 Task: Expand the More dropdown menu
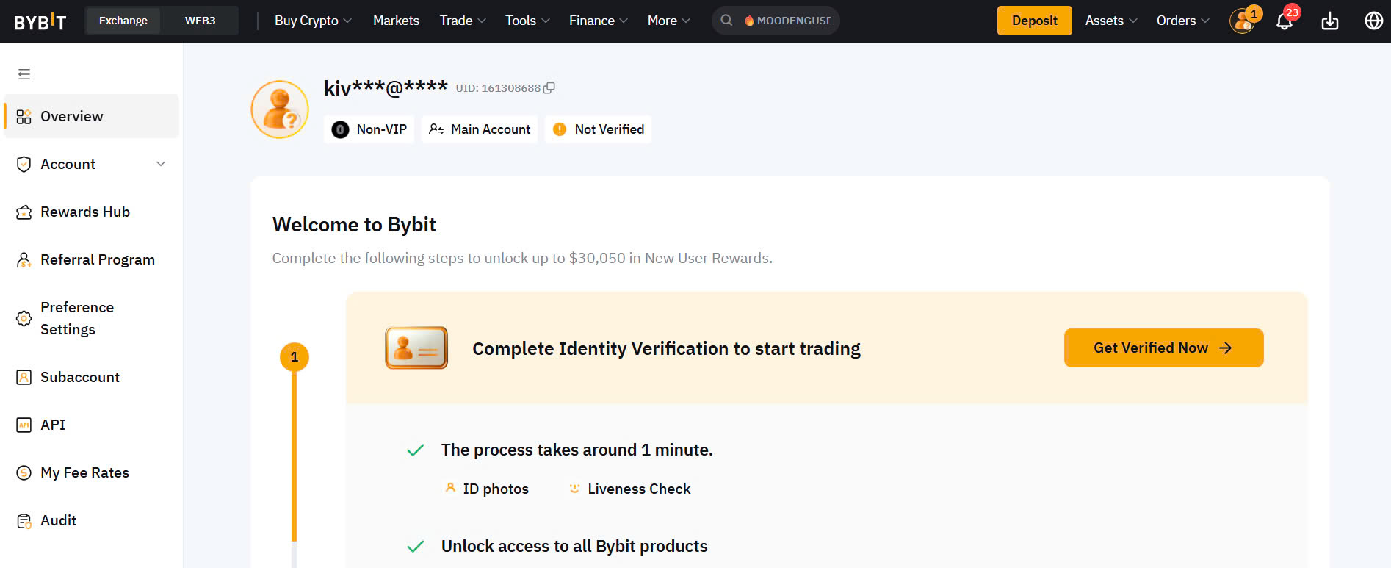668,21
